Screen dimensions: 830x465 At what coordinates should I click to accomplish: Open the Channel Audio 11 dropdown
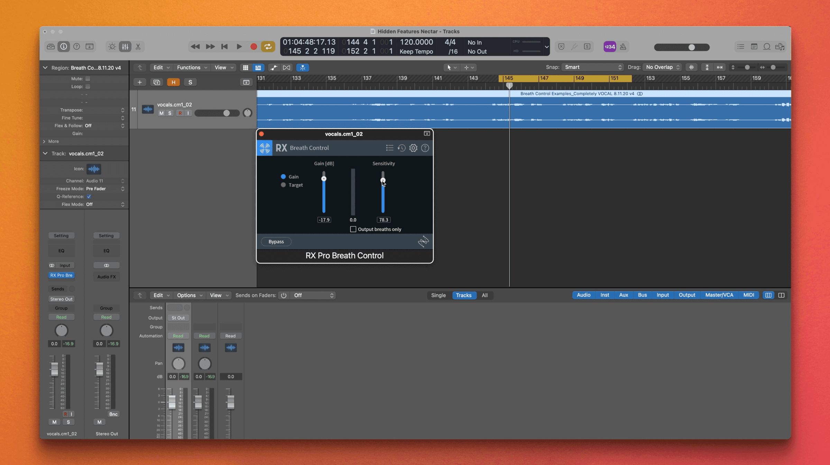pos(105,181)
